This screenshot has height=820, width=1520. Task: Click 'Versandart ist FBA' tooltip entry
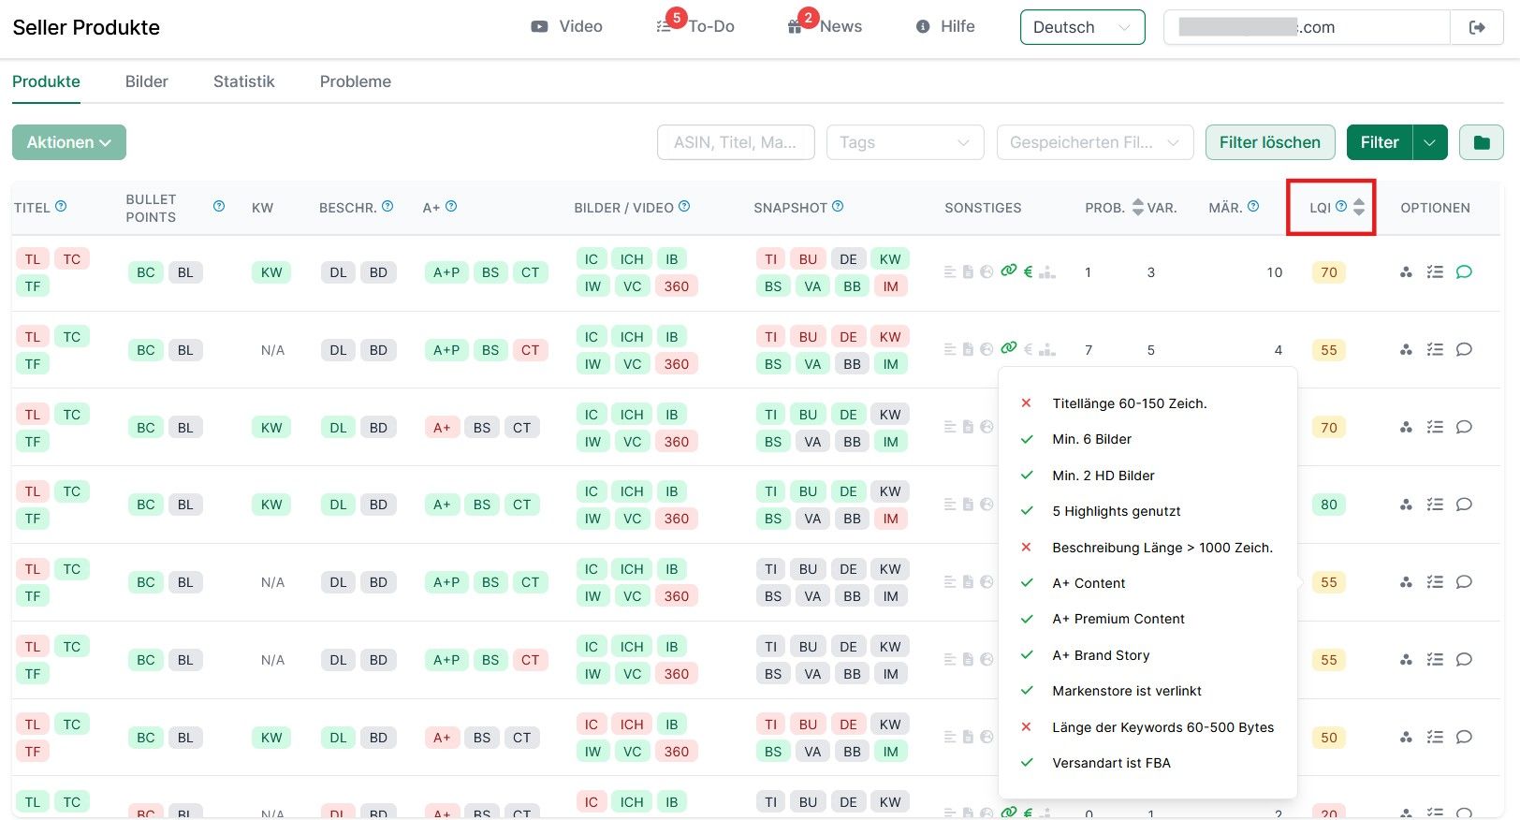[x=1112, y=763]
